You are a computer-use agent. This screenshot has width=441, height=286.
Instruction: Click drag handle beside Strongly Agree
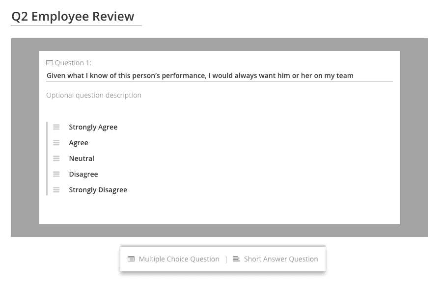pos(56,127)
